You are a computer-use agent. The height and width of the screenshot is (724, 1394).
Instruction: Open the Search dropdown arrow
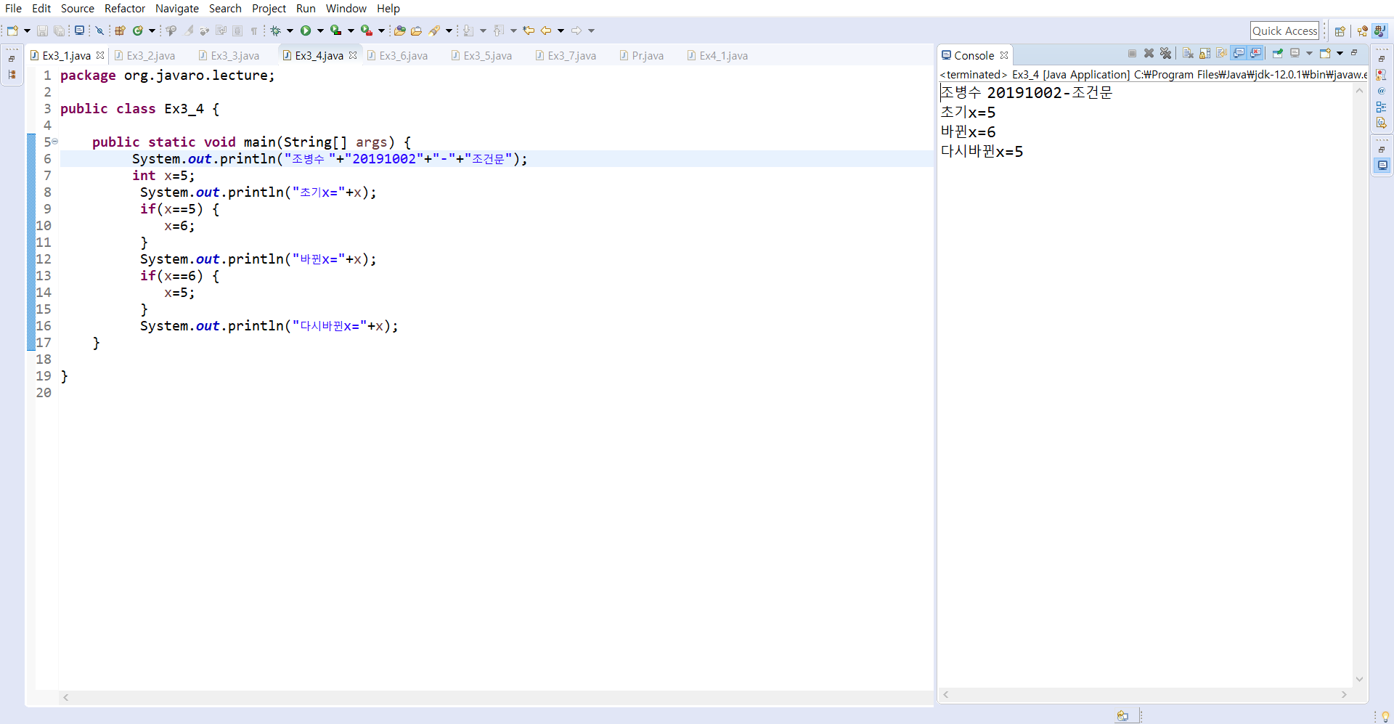point(449,30)
